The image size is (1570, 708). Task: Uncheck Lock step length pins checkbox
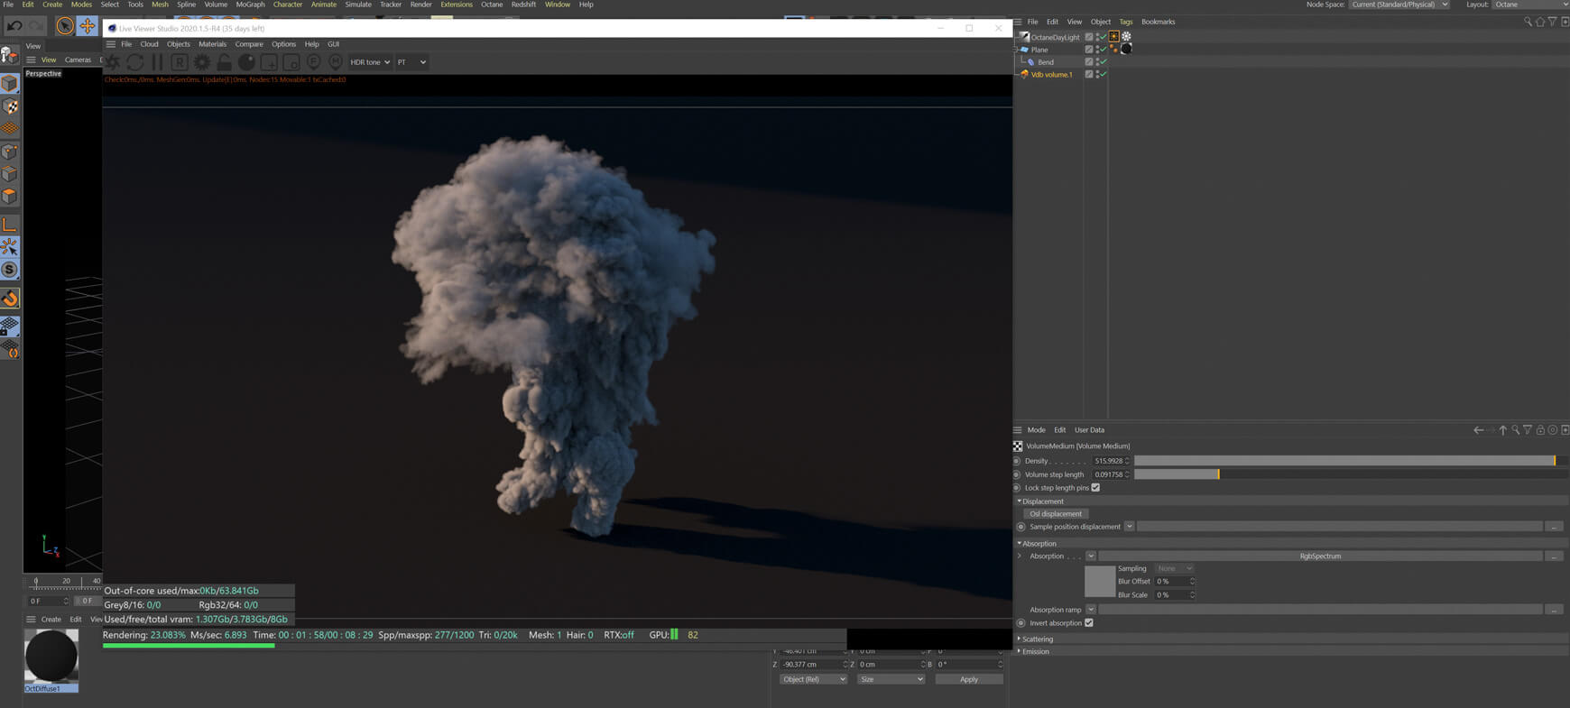(x=1095, y=488)
